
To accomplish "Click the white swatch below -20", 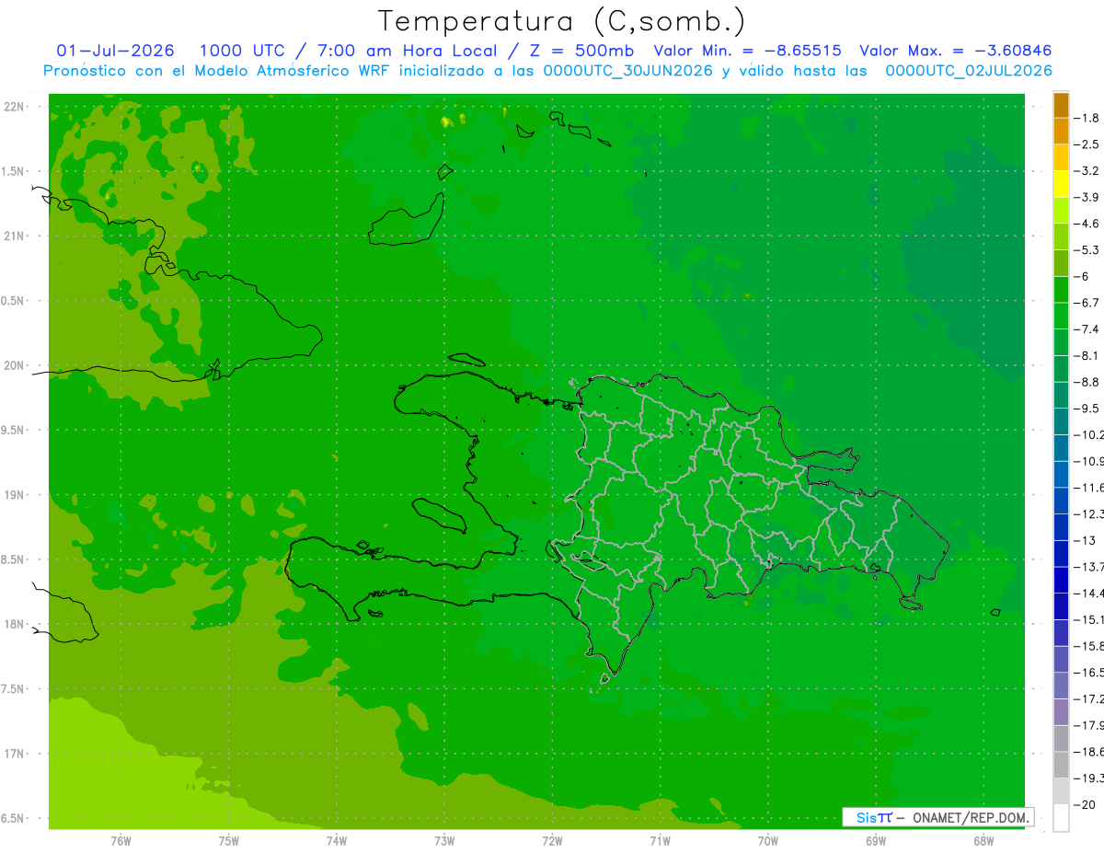I will [x=1061, y=817].
